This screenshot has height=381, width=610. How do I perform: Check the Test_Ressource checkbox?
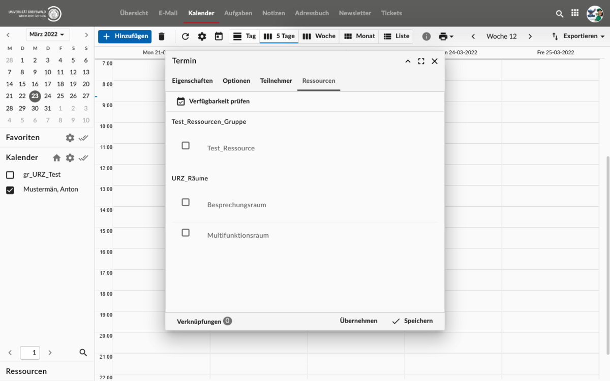[x=186, y=146]
